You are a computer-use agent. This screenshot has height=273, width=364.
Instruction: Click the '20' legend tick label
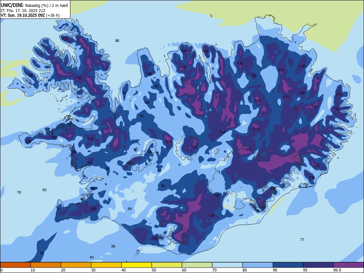(x=63, y=270)
